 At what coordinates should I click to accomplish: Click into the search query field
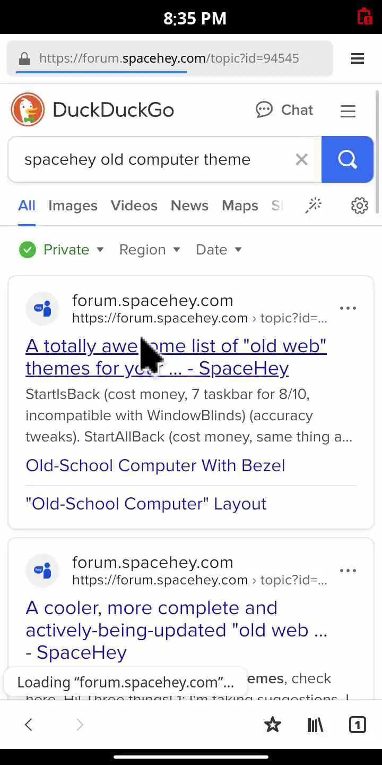pos(149,159)
